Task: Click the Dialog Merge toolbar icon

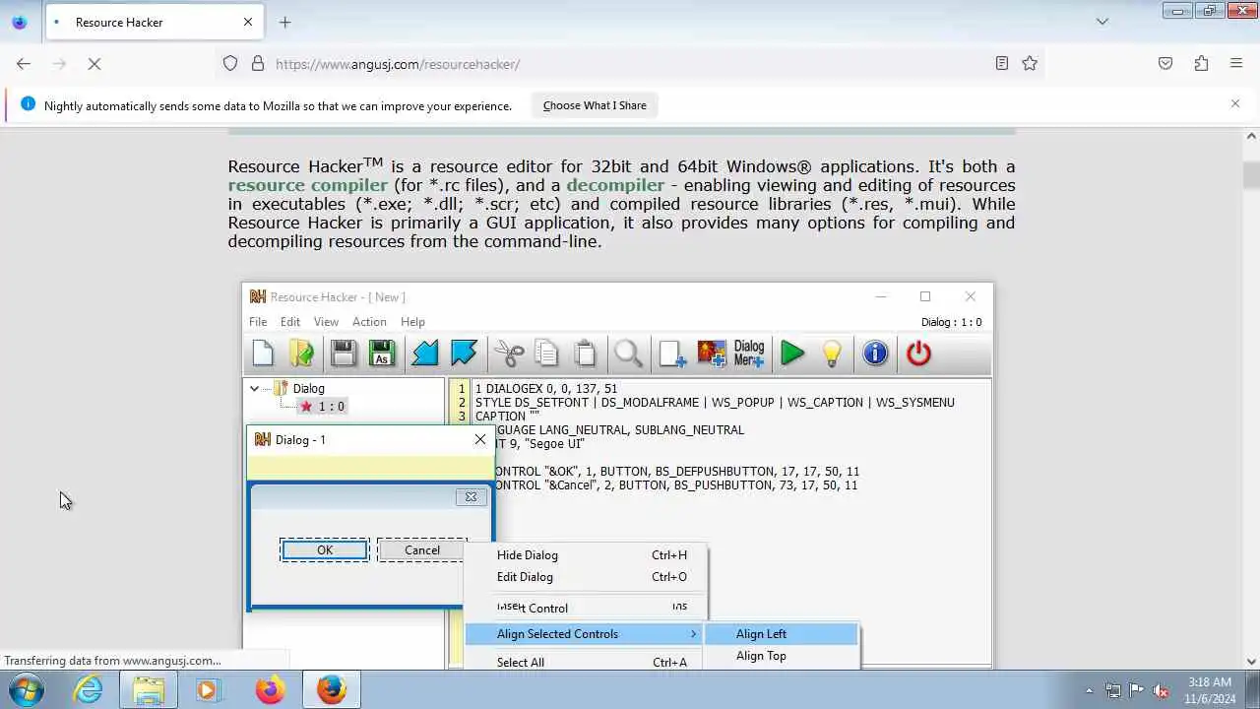Action: point(749,354)
